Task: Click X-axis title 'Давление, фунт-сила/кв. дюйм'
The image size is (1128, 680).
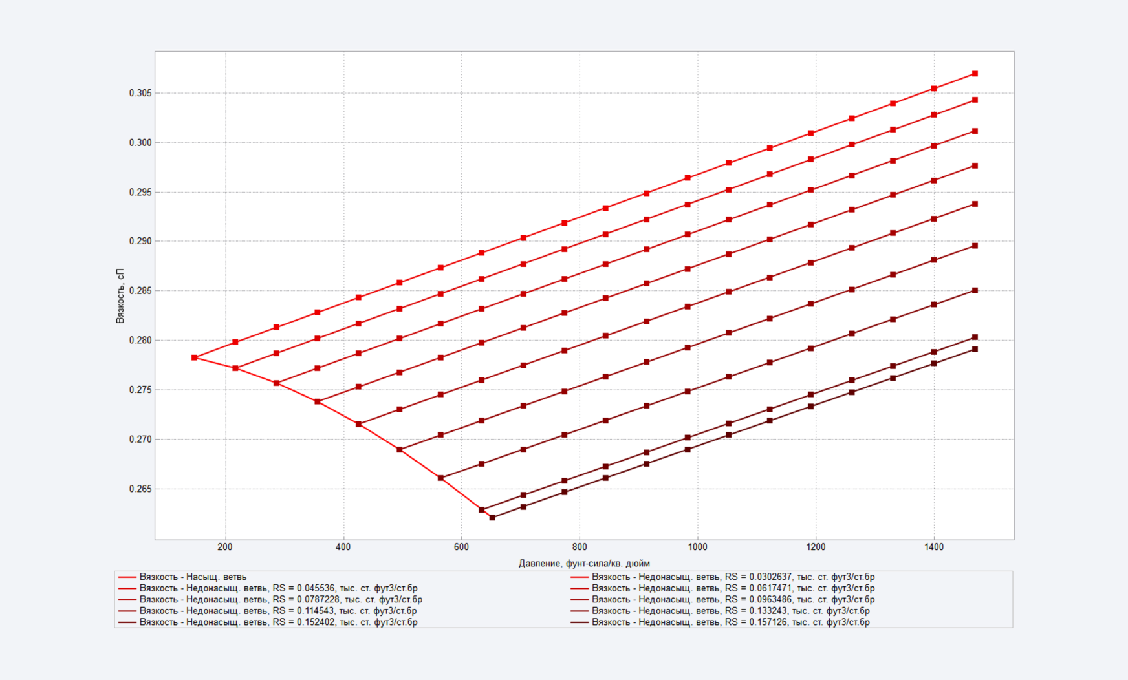Action: (x=584, y=564)
